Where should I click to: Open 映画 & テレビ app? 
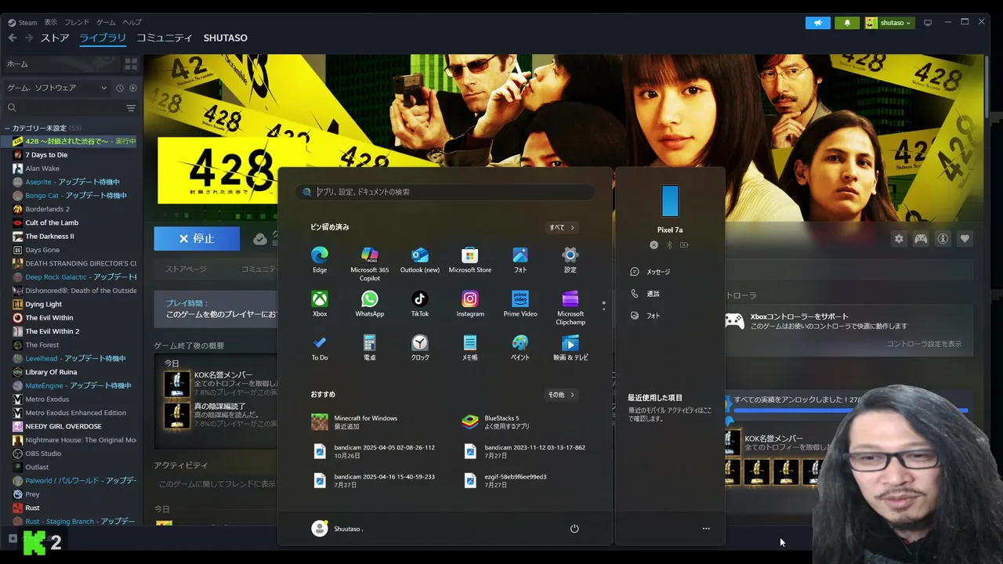tap(570, 347)
